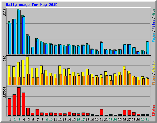Viewport: 157px width, 123px height.
Task: Click day 22 on the x-axis
Action: (x=106, y=120)
